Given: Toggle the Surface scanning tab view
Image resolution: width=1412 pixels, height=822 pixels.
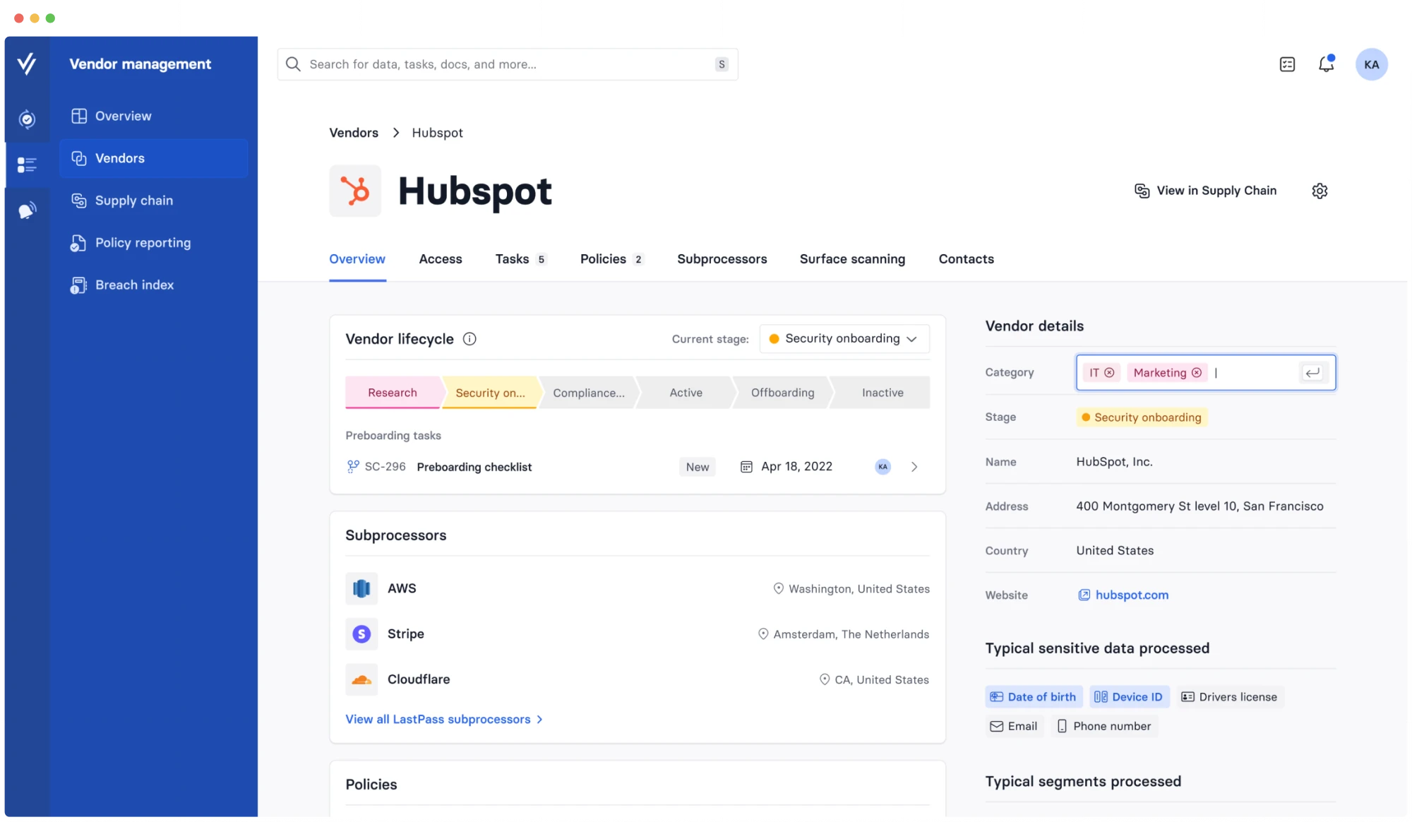Looking at the screenshot, I should point(851,258).
